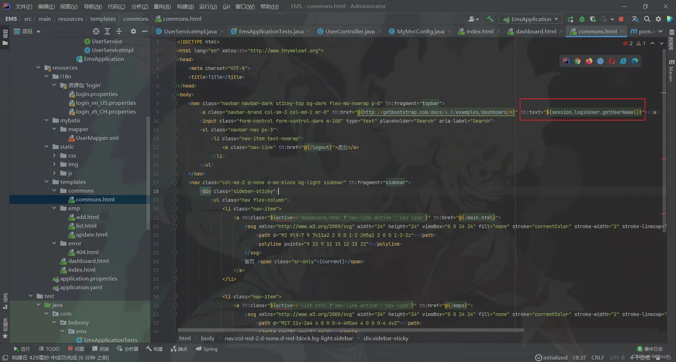Run with Coverage using the shield icon
The width and height of the screenshot is (676, 362).
click(593, 19)
